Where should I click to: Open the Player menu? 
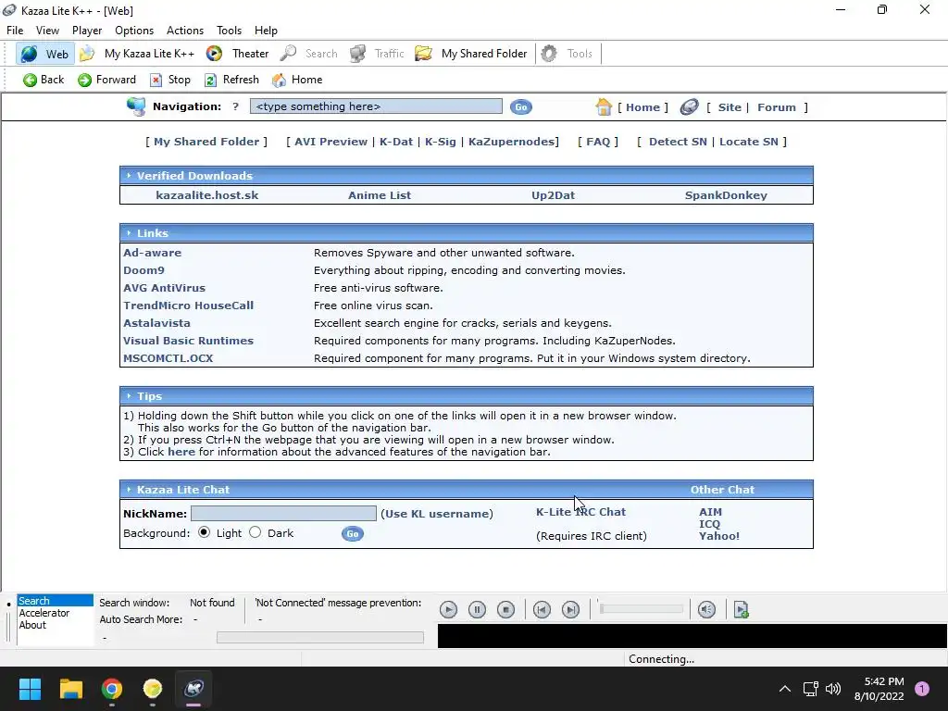click(x=87, y=31)
